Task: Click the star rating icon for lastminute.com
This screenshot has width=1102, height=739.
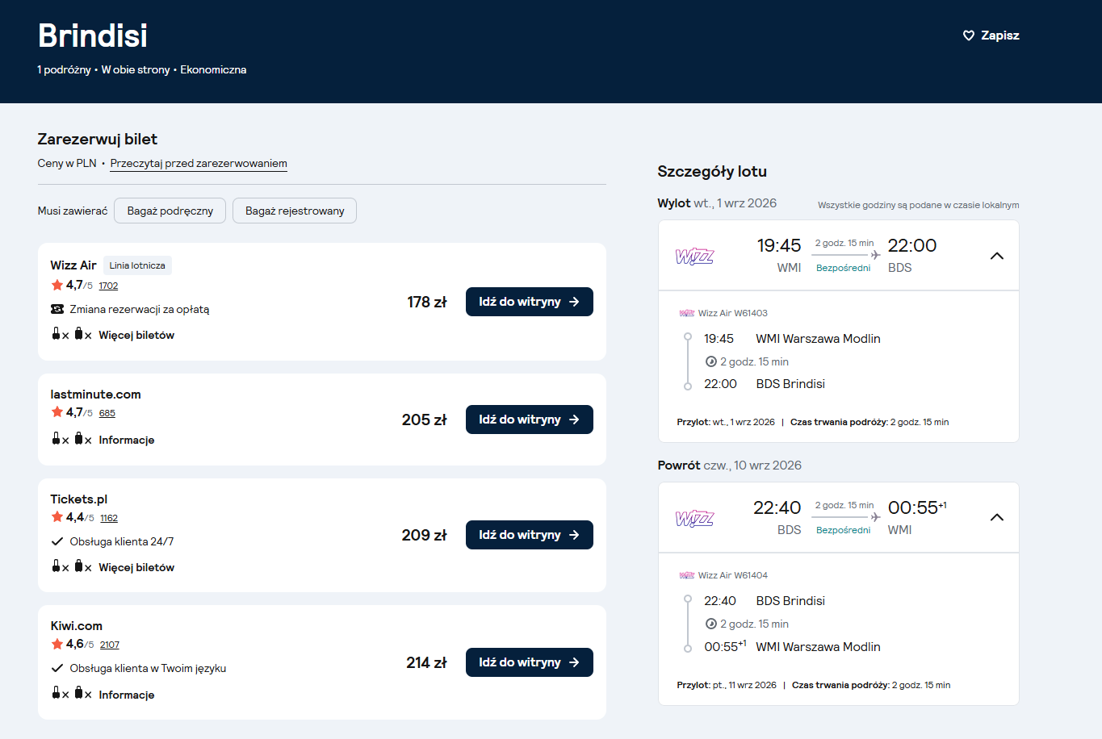Action: pyautogui.click(x=57, y=412)
